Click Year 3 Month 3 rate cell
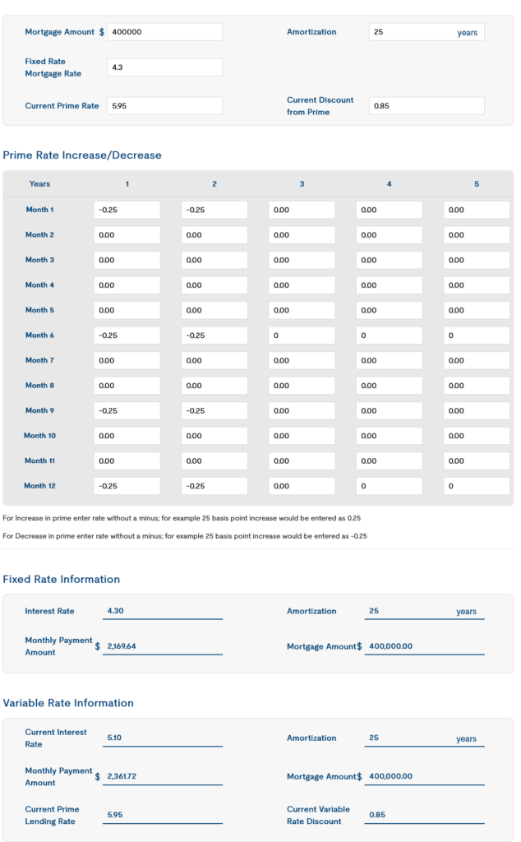 (x=302, y=260)
